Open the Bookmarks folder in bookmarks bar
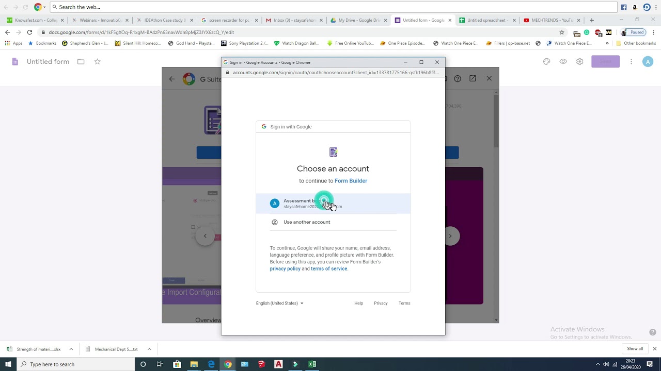 (x=42, y=43)
